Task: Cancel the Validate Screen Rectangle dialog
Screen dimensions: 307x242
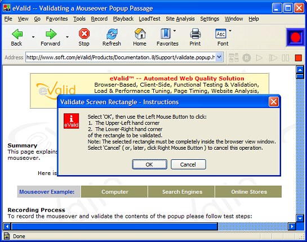Action: tap(188, 164)
